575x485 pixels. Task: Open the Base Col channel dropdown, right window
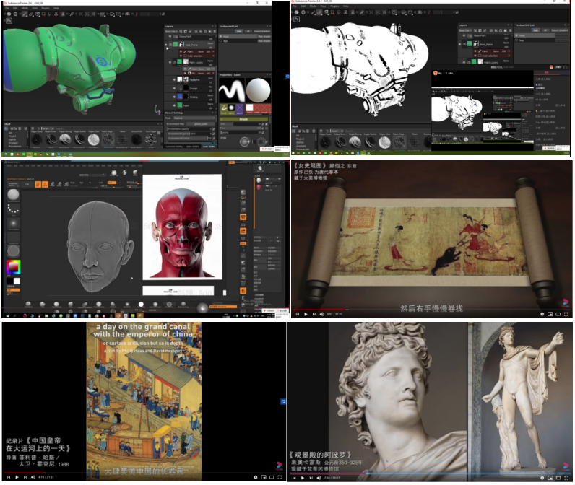[x=464, y=30]
